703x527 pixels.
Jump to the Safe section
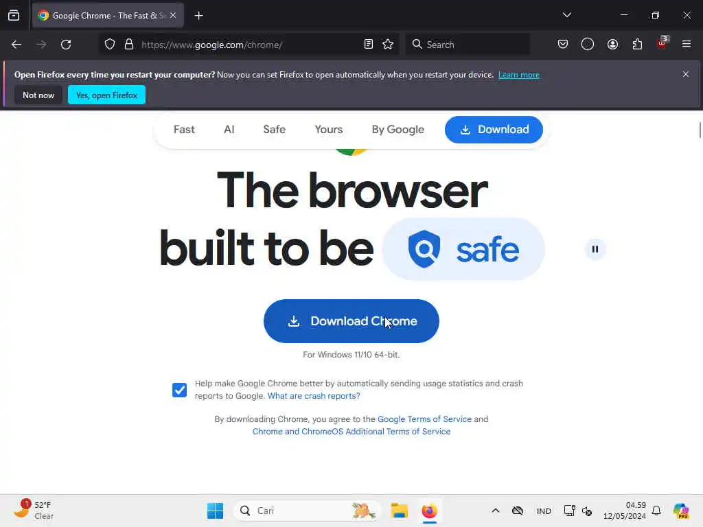[275, 130]
